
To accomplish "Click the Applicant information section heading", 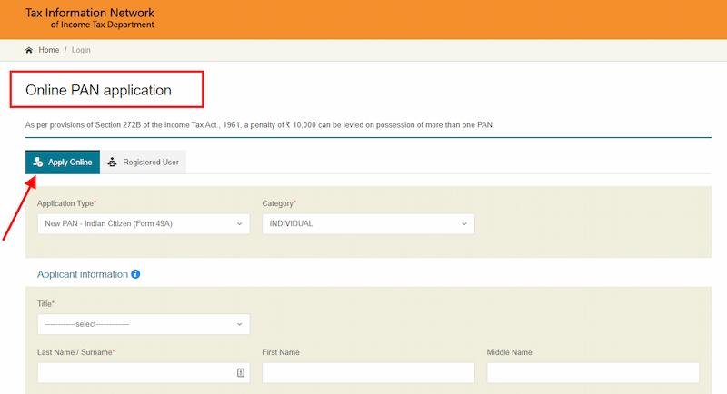I will click(x=83, y=274).
